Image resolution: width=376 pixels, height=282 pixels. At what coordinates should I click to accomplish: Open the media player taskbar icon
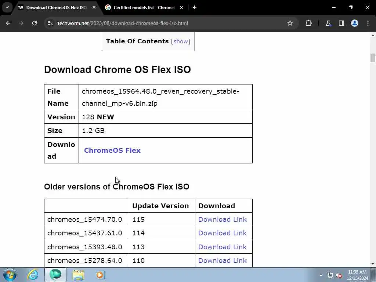pyautogui.click(x=100, y=275)
